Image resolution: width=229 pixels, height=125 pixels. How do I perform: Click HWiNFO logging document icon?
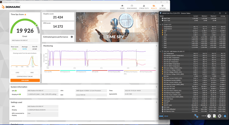[214, 116]
